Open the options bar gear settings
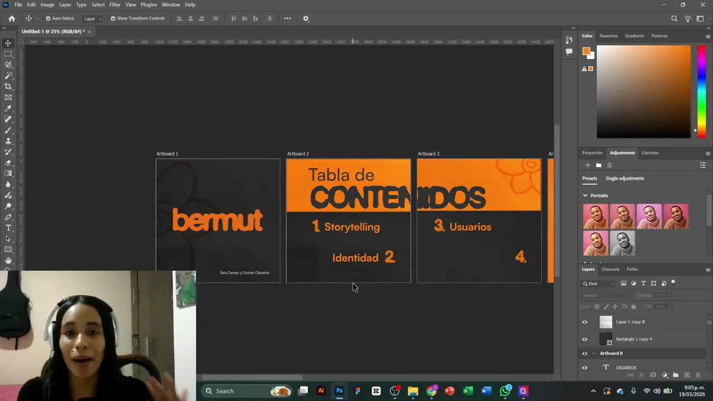The height and width of the screenshot is (401, 713). 306,18
